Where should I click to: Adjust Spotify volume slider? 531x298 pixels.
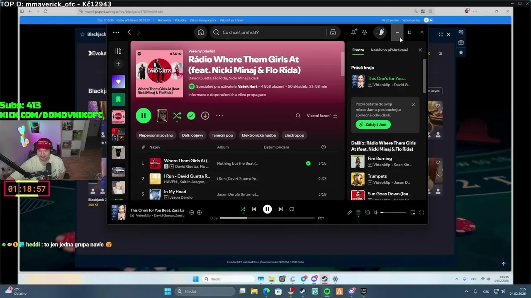pyautogui.click(x=393, y=213)
